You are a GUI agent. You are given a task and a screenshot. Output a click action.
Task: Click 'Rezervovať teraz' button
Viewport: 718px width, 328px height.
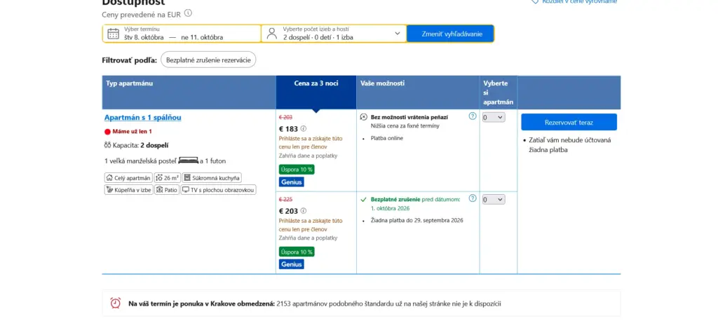pos(569,122)
